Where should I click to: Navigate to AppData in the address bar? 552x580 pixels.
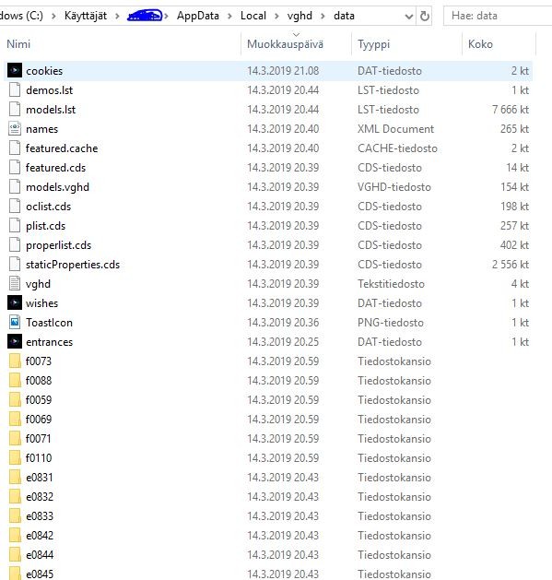pos(198,16)
